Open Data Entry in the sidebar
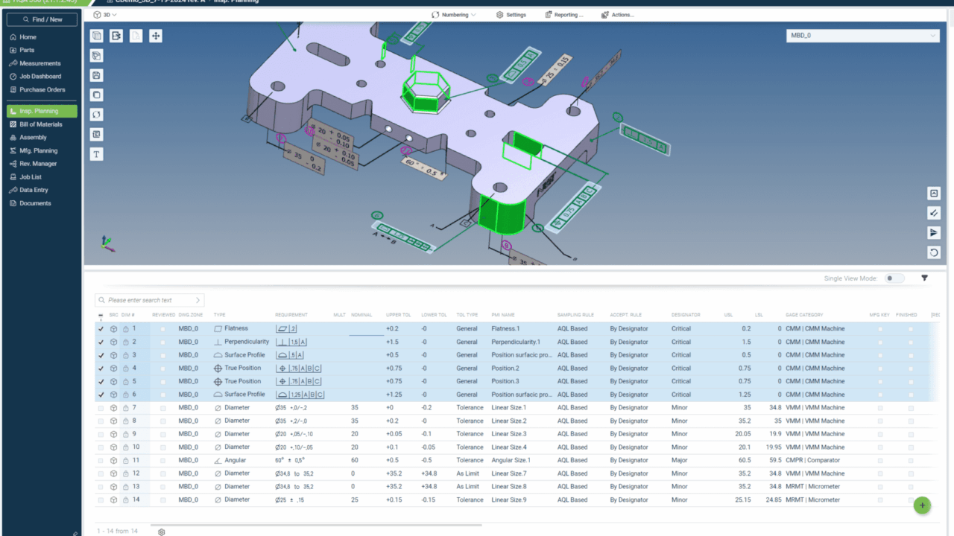 (x=42, y=191)
